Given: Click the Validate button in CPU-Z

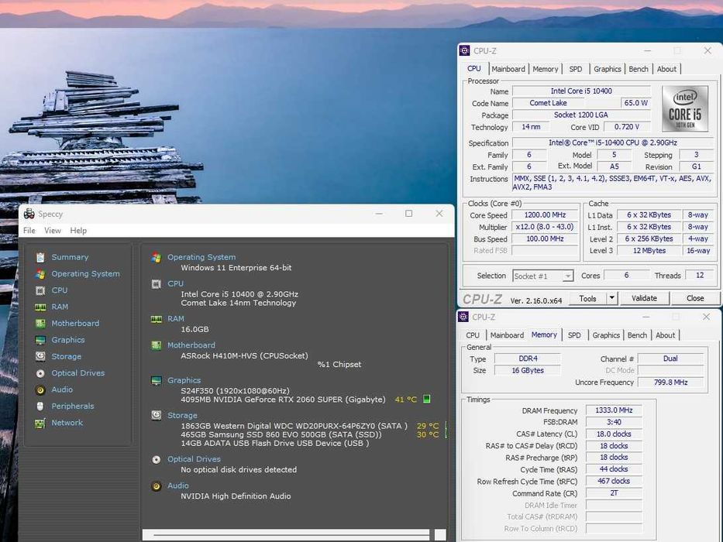Looking at the screenshot, I should coord(644,298).
